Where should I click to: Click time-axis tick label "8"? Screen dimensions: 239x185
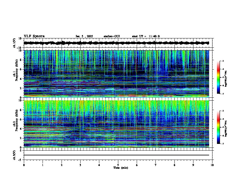pos(174,165)
